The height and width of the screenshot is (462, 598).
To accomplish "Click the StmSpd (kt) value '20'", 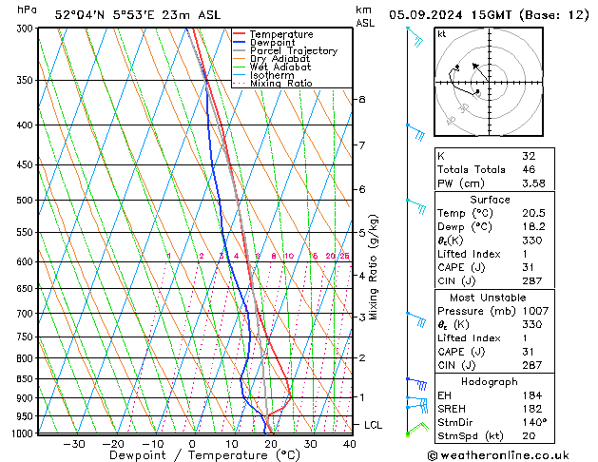I will pyautogui.click(x=529, y=435).
